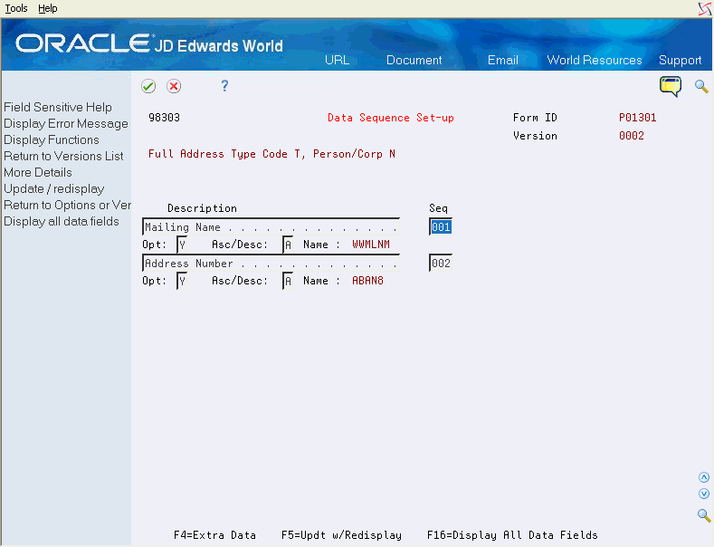
Task: Click the yellow chat bubble icon
Action: coord(671,86)
